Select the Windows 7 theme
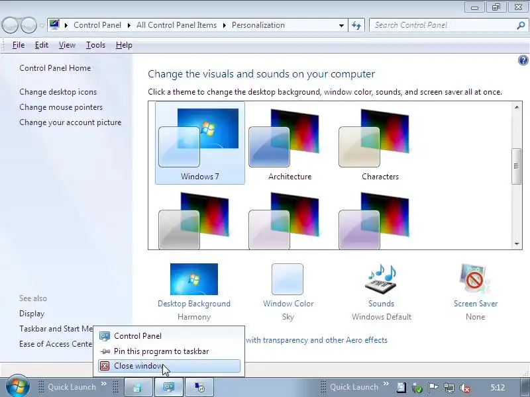 [x=200, y=143]
